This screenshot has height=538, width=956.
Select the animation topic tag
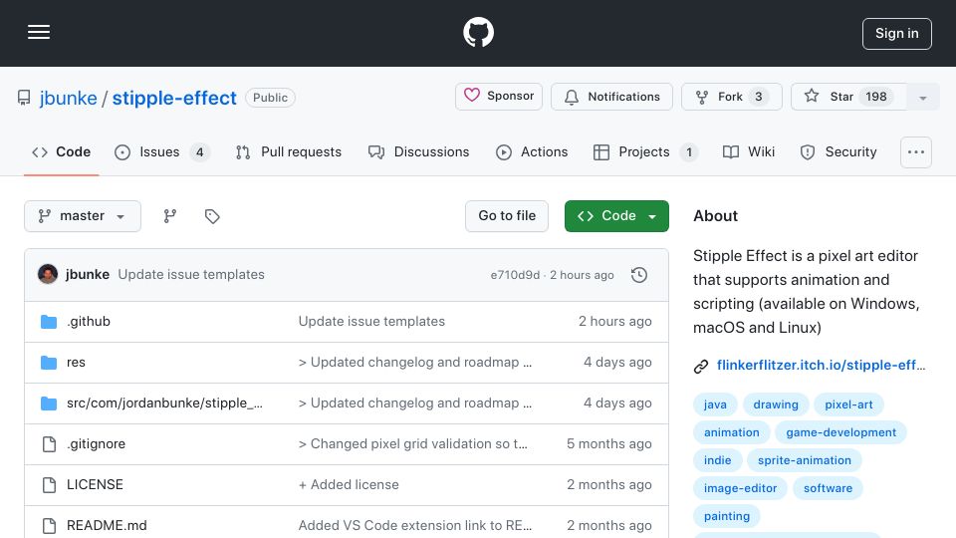click(732, 432)
